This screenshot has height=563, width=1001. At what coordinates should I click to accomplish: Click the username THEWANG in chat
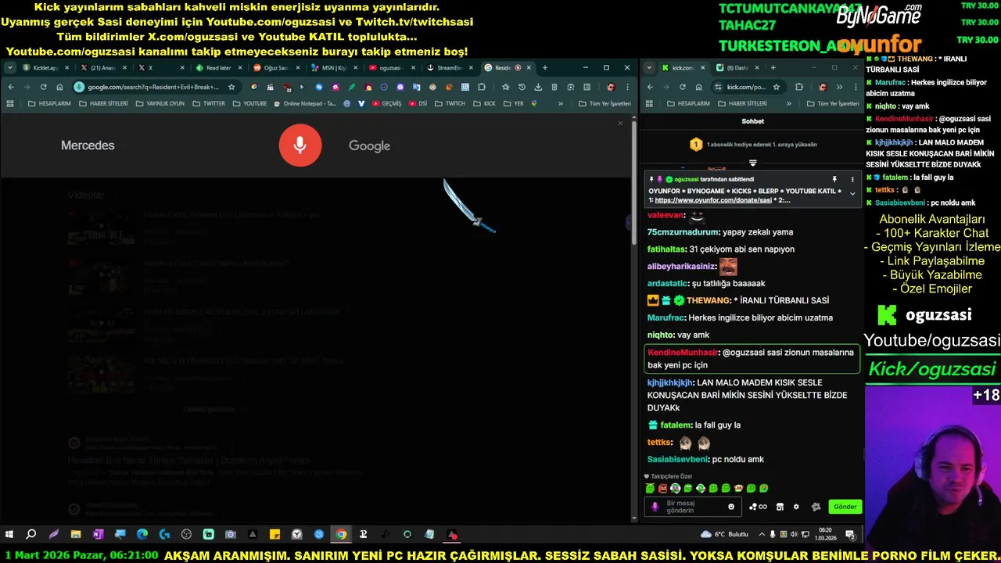pyautogui.click(x=709, y=300)
